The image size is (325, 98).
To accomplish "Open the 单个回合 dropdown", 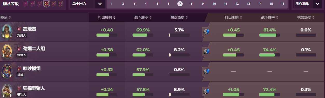I will tap(87, 4).
